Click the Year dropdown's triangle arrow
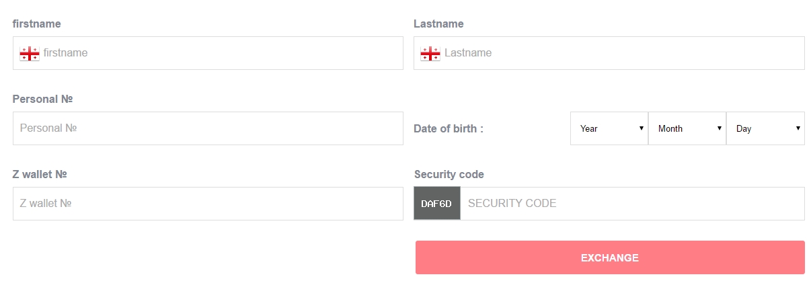The height and width of the screenshot is (285, 811). tap(642, 128)
